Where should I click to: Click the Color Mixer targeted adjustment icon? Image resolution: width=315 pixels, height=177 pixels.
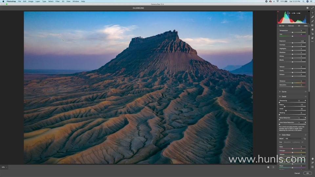(305, 139)
